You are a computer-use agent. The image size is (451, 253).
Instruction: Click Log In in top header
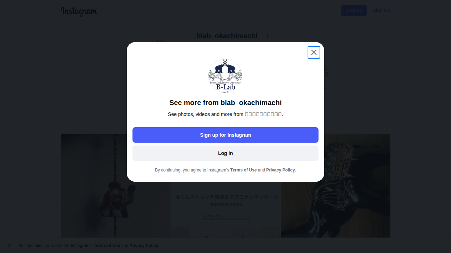(x=354, y=11)
